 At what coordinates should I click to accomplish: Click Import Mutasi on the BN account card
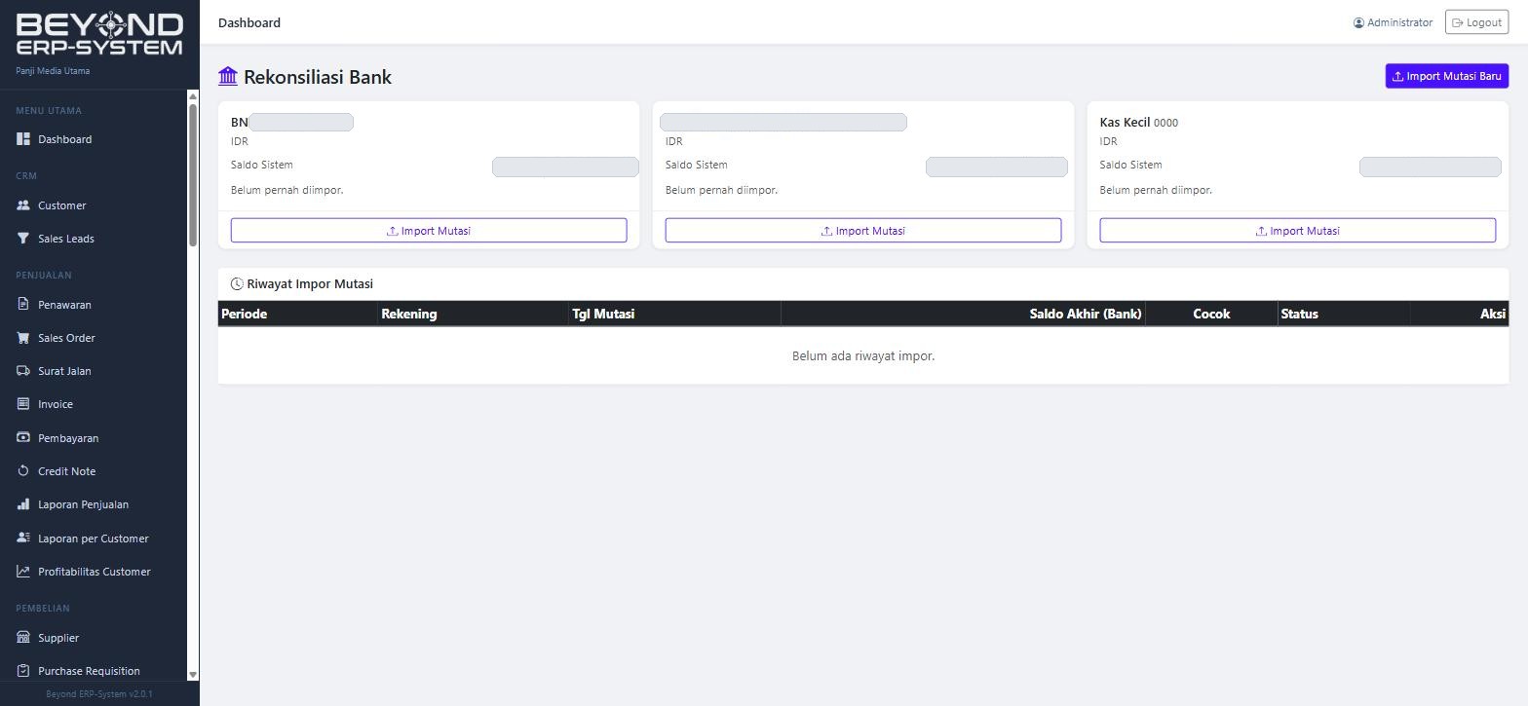pyautogui.click(x=429, y=231)
